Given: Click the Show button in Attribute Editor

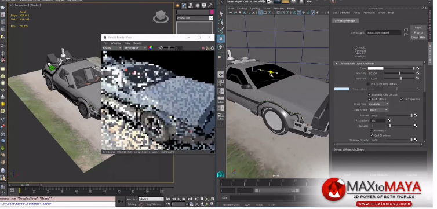Looking at the screenshot, I should [x=414, y=37].
